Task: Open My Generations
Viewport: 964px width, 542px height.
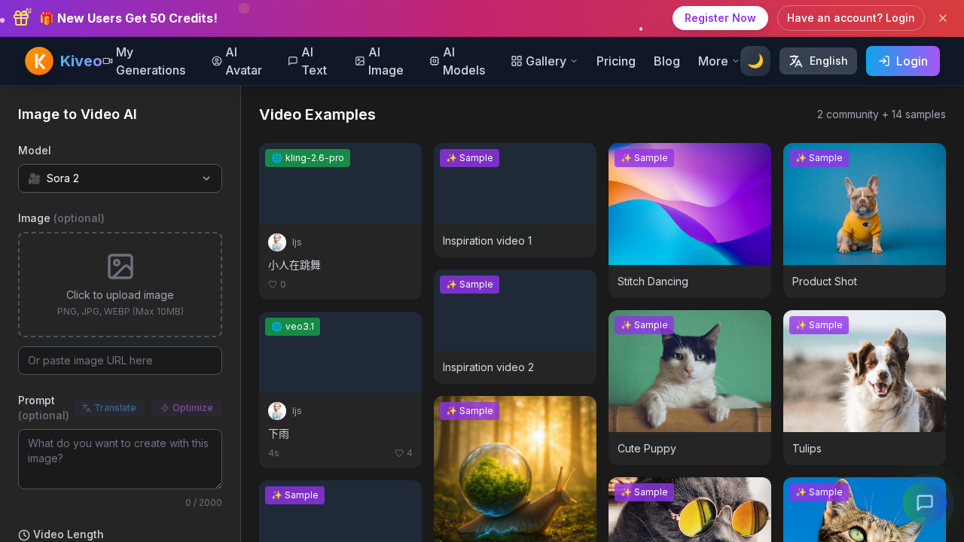Action: point(150,62)
